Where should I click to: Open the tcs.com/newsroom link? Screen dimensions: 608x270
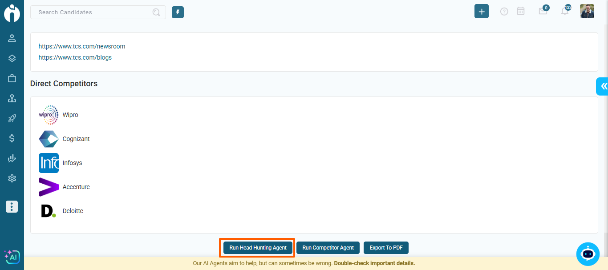coord(82,46)
